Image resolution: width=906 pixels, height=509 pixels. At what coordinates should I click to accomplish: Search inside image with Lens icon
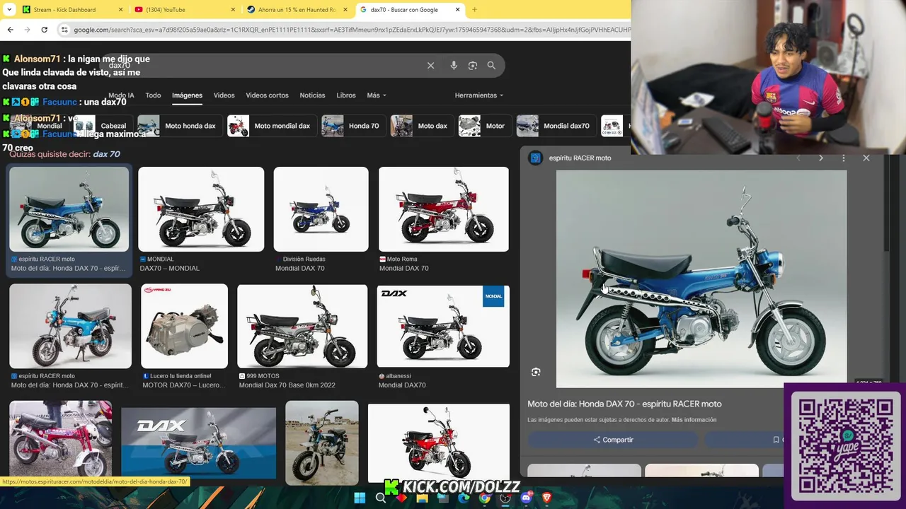pyautogui.click(x=536, y=372)
